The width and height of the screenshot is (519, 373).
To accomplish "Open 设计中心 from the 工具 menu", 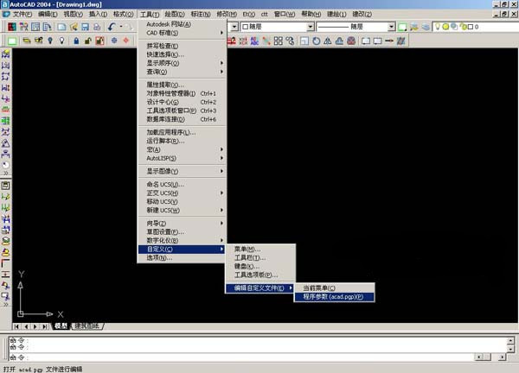I will click(x=164, y=102).
